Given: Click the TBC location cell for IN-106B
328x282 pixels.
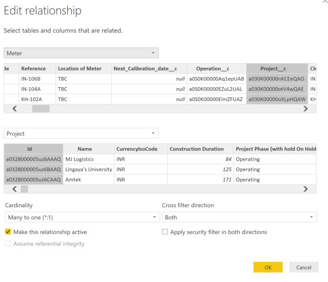Looking at the screenshot, I should 83,79.
